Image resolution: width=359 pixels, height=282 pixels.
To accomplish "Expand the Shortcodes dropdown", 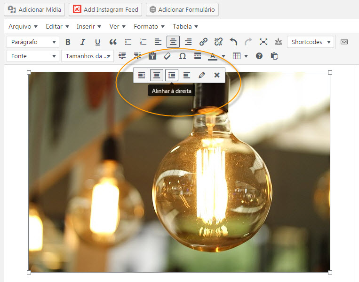I will pyautogui.click(x=310, y=42).
